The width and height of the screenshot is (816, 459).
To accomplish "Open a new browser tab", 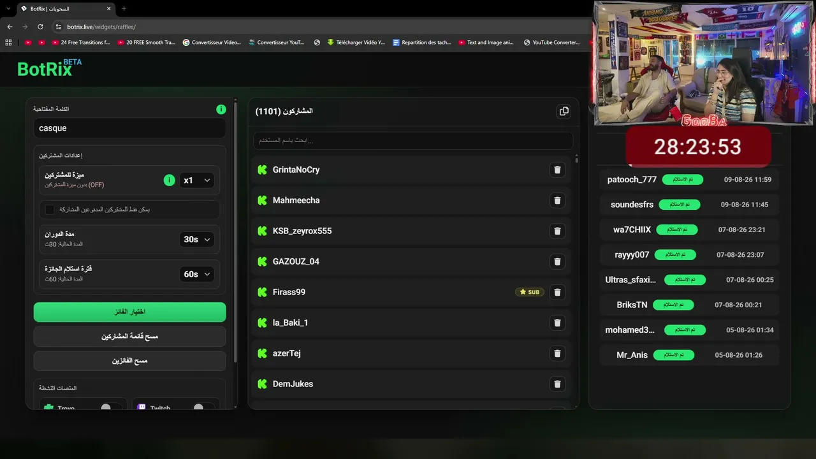I will click(x=124, y=9).
